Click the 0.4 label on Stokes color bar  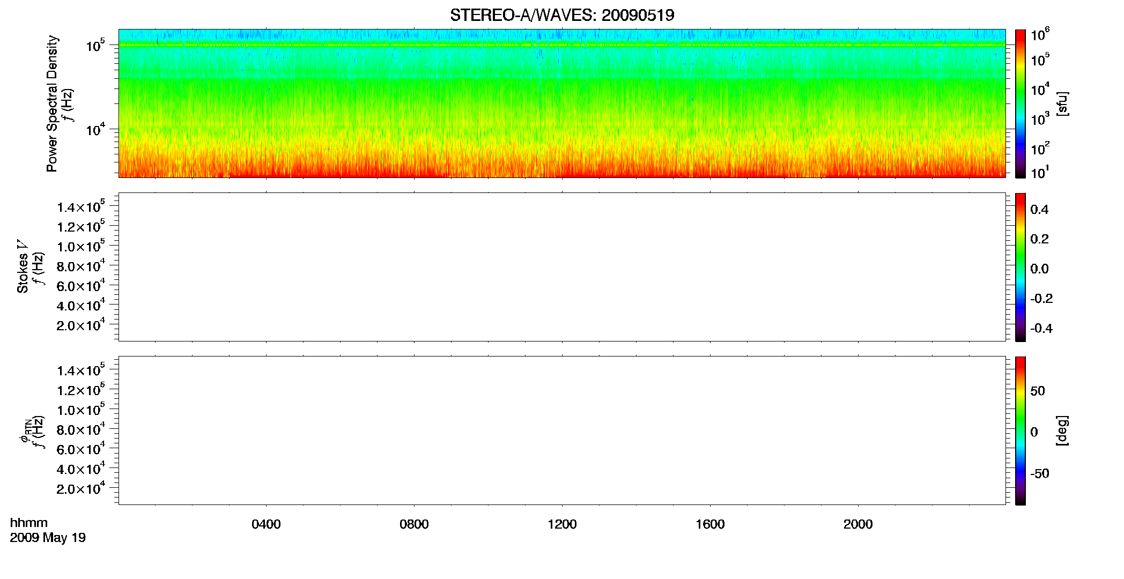click(1039, 210)
